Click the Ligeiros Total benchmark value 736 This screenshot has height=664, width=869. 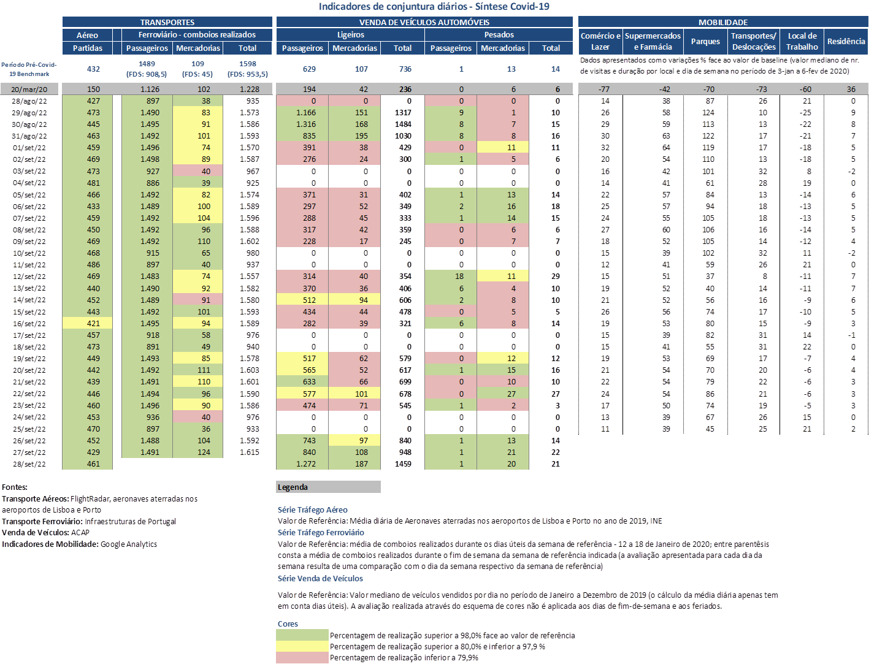[405, 69]
